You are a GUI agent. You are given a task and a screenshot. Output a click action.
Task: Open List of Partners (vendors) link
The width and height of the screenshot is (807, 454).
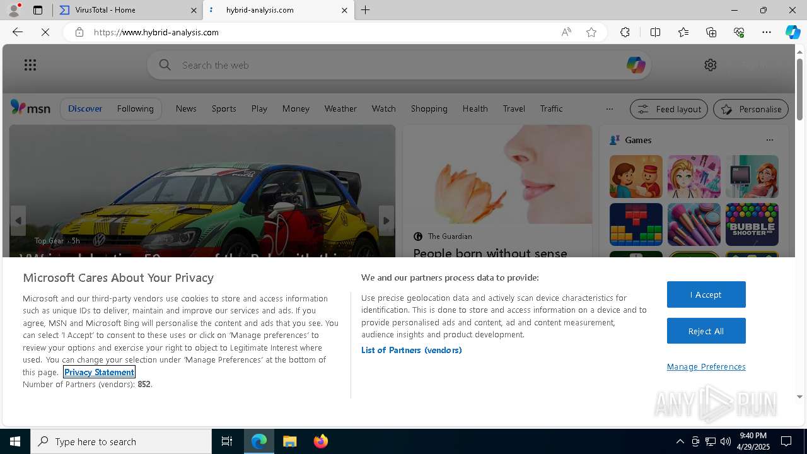411,350
